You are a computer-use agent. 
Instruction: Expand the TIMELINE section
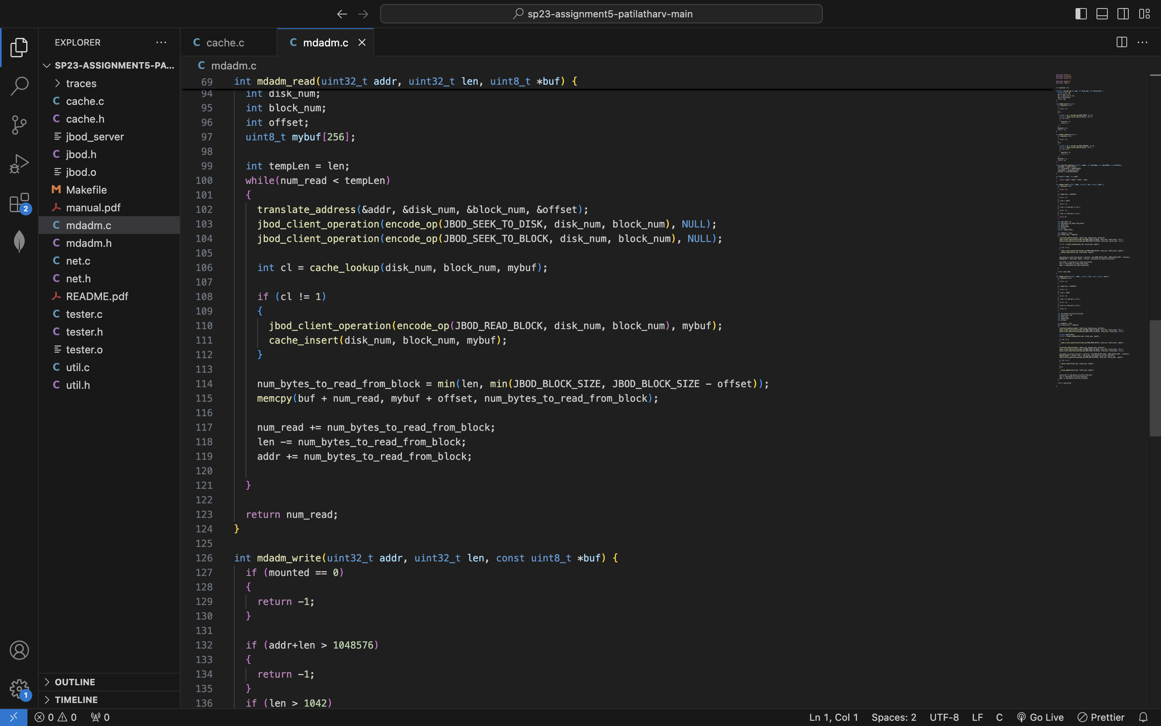pyautogui.click(x=76, y=700)
